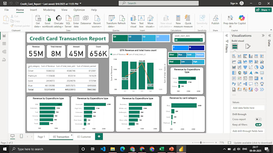
Task: Open the File menu
Action: click(x=6, y=10)
